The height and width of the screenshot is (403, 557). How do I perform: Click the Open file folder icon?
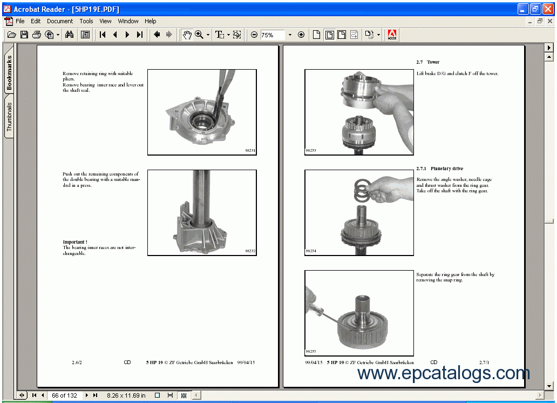tap(11, 35)
